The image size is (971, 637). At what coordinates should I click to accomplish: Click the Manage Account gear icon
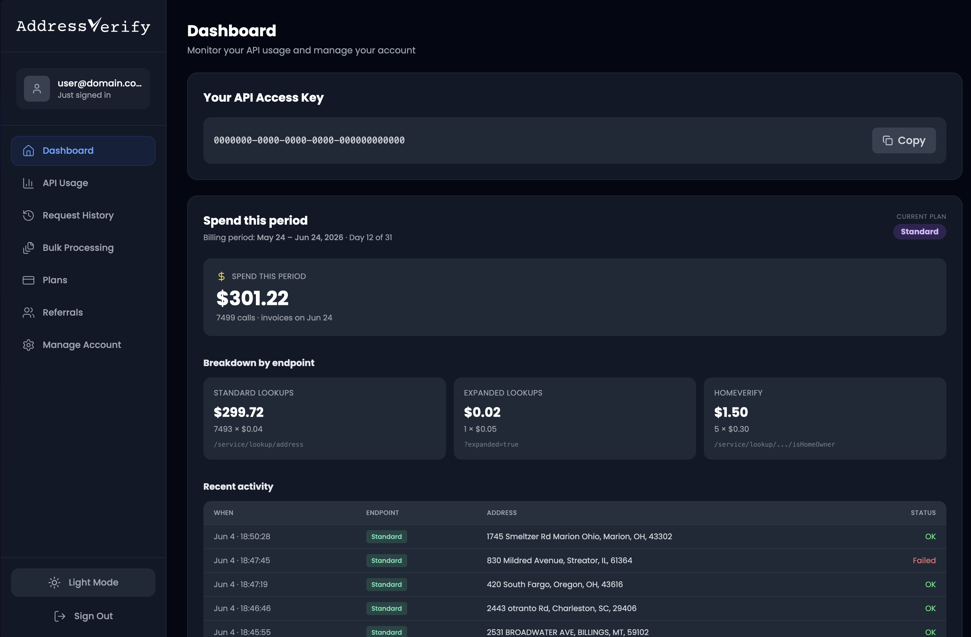click(x=28, y=345)
